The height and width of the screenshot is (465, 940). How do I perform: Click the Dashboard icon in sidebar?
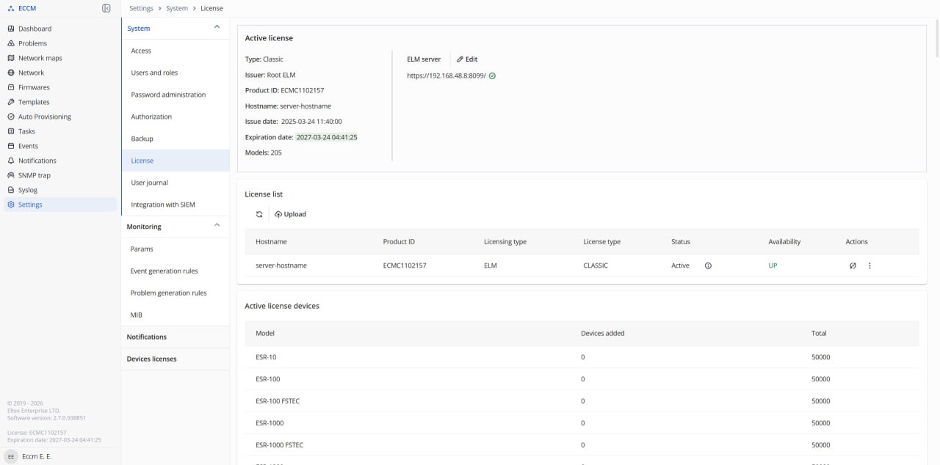pos(11,29)
